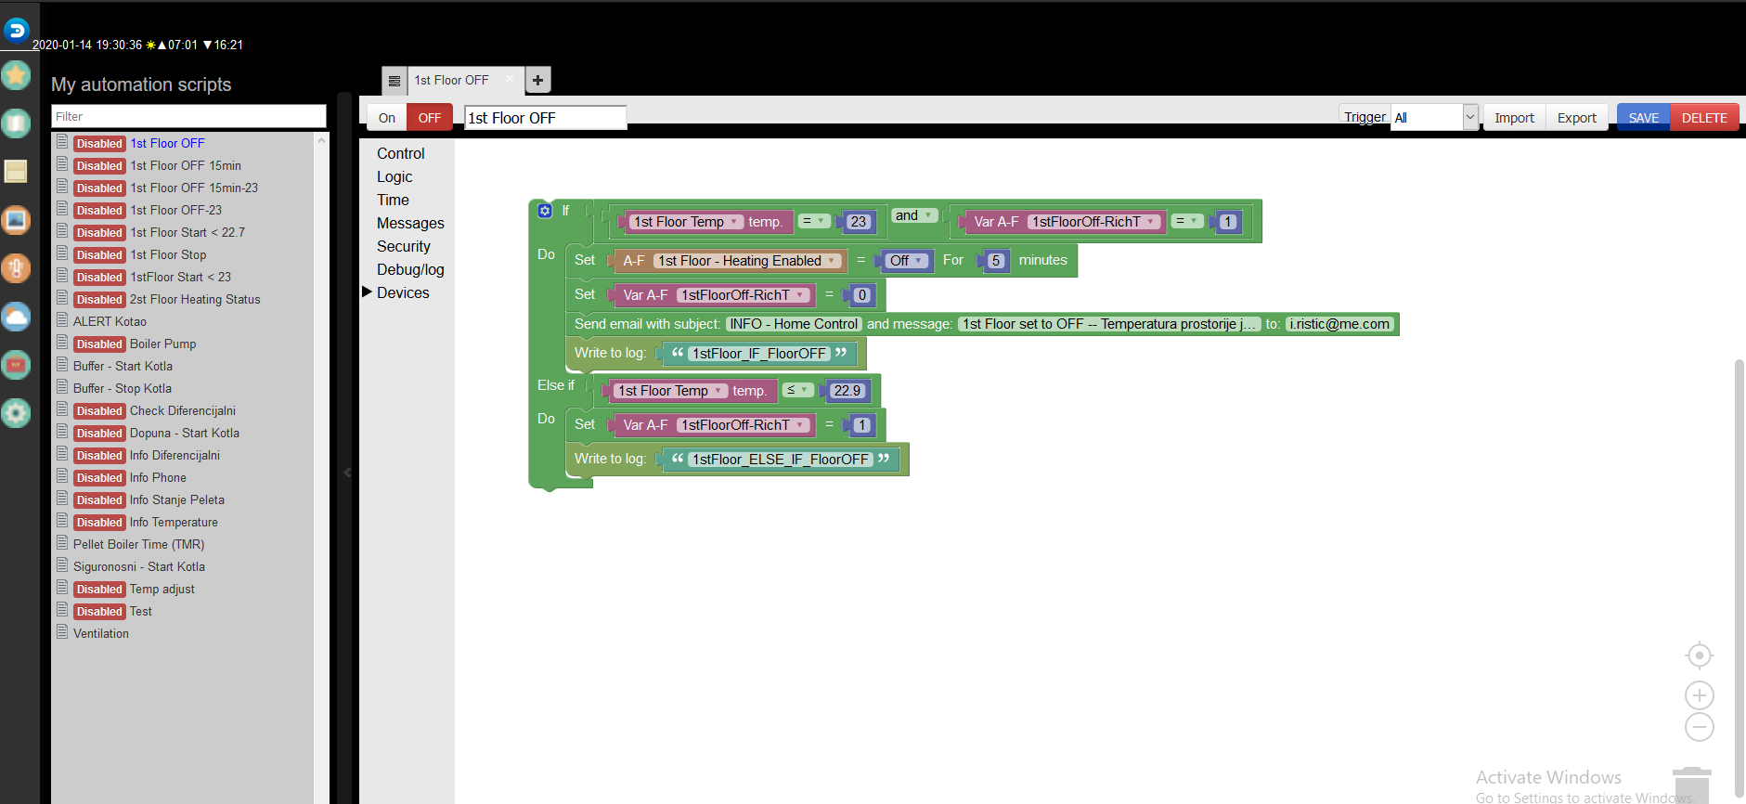
Task: Select the Messages toolbox category
Action: click(410, 223)
